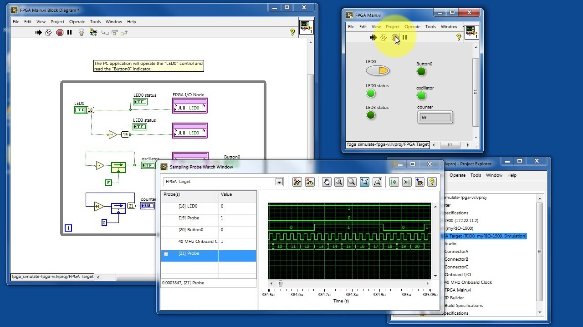
Task: Open Context Help in Block Diagram toolbar
Action: point(292,32)
